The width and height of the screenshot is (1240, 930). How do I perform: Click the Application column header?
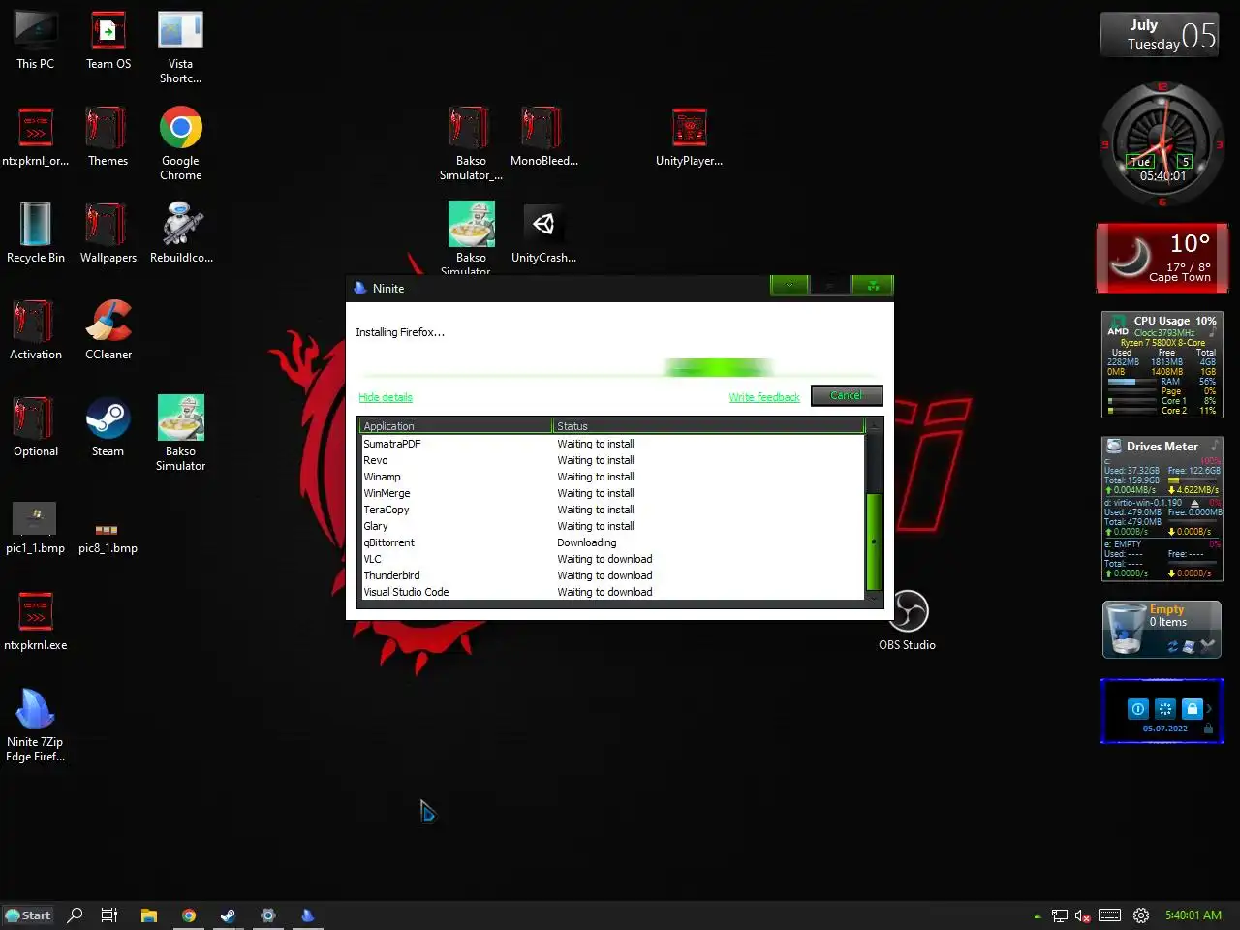click(455, 426)
